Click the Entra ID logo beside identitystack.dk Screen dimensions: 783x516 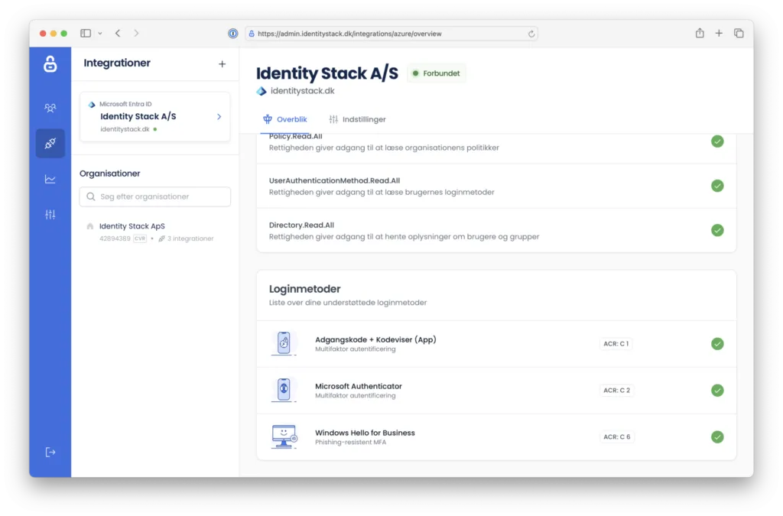click(262, 91)
